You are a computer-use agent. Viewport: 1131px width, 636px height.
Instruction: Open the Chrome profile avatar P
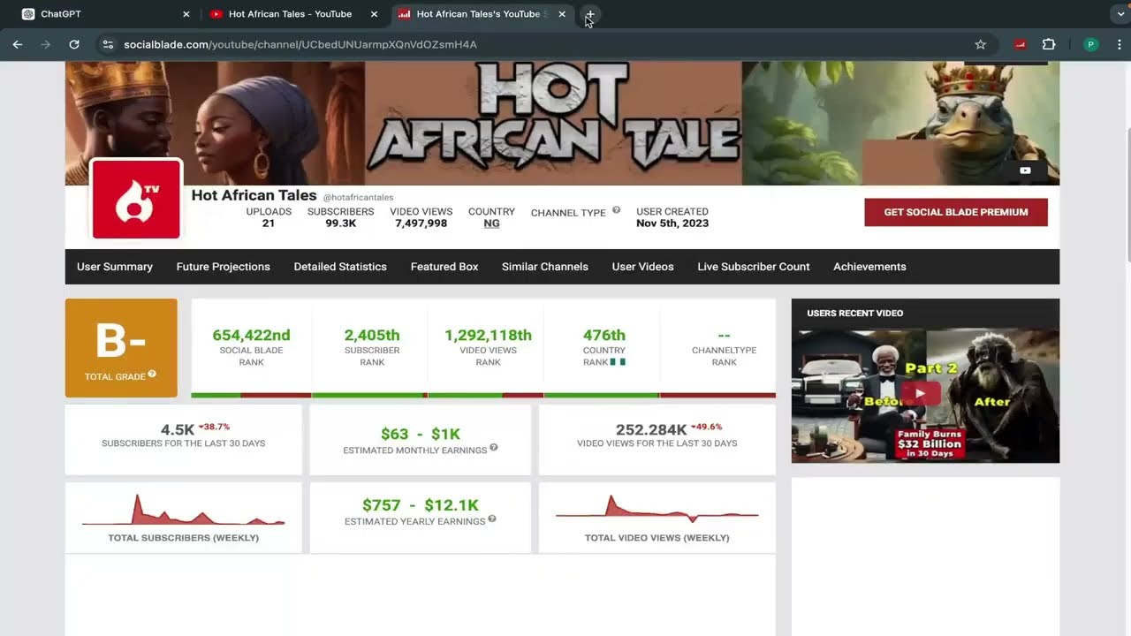[1090, 44]
